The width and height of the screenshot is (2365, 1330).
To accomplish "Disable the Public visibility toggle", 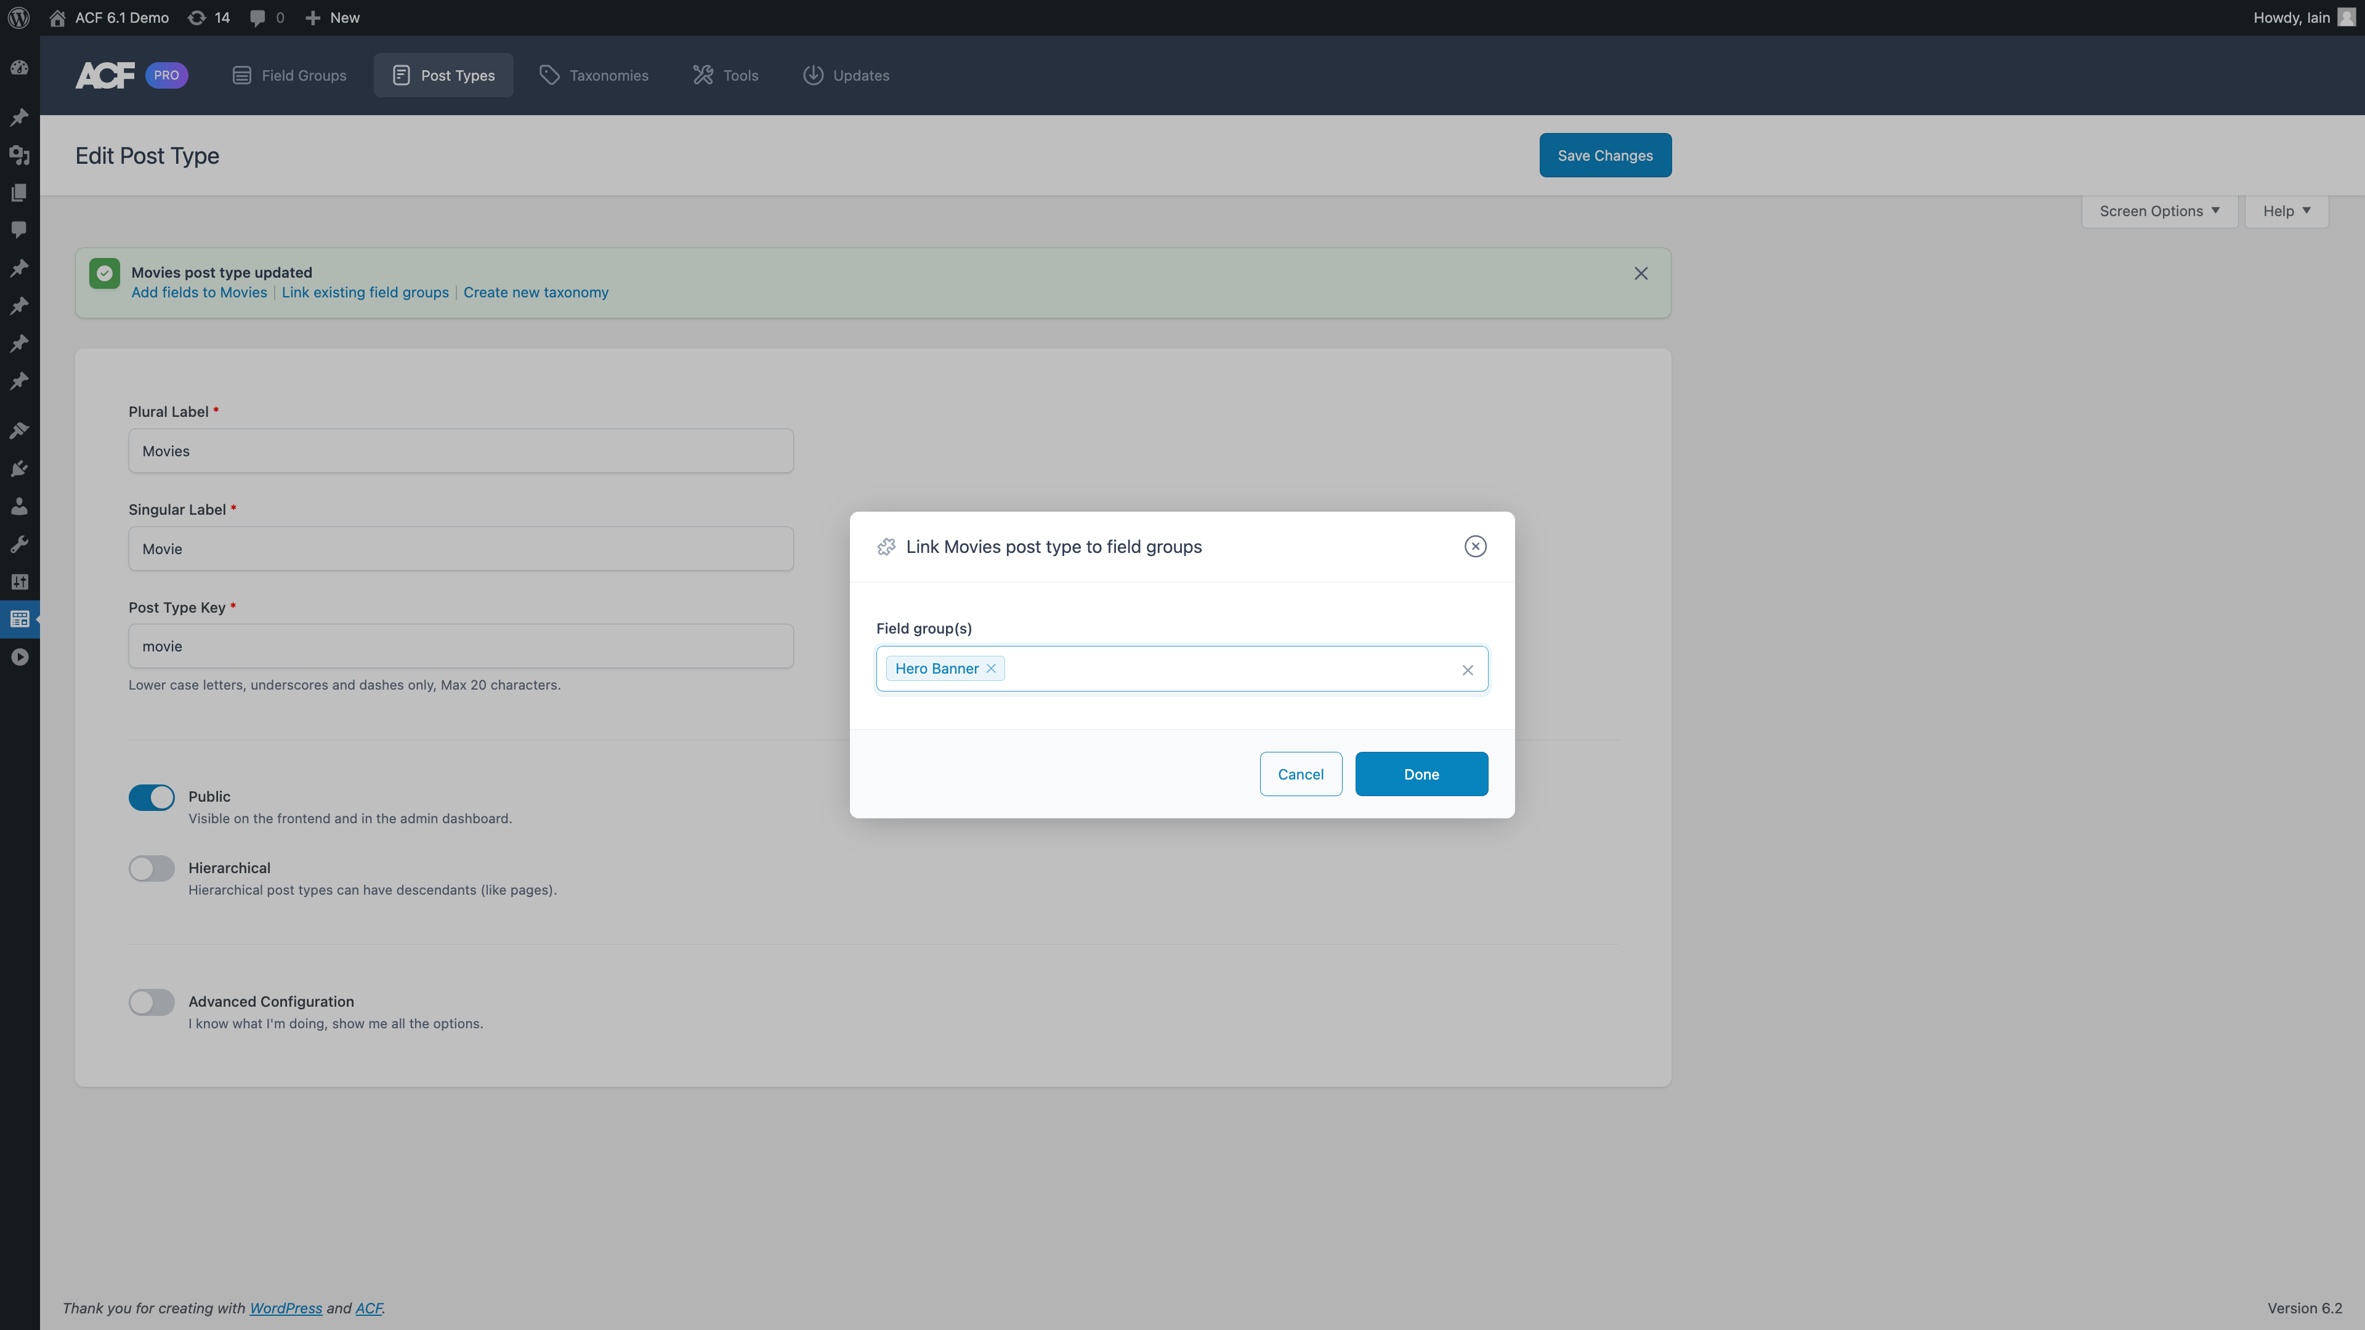I will click(152, 797).
